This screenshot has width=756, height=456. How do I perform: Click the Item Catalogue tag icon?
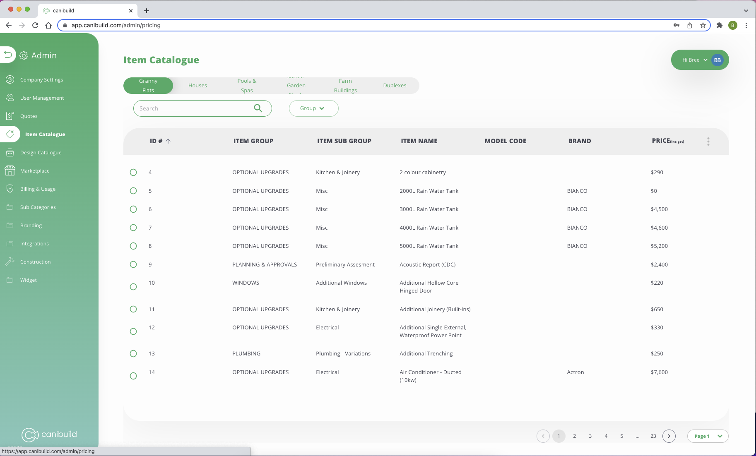(x=10, y=134)
